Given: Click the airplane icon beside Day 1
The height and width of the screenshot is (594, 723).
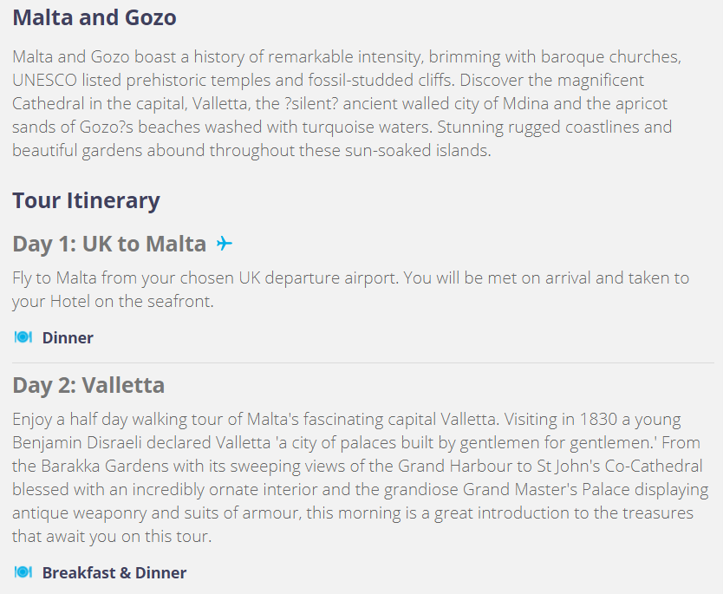Looking at the screenshot, I should (x=224, y=243).
